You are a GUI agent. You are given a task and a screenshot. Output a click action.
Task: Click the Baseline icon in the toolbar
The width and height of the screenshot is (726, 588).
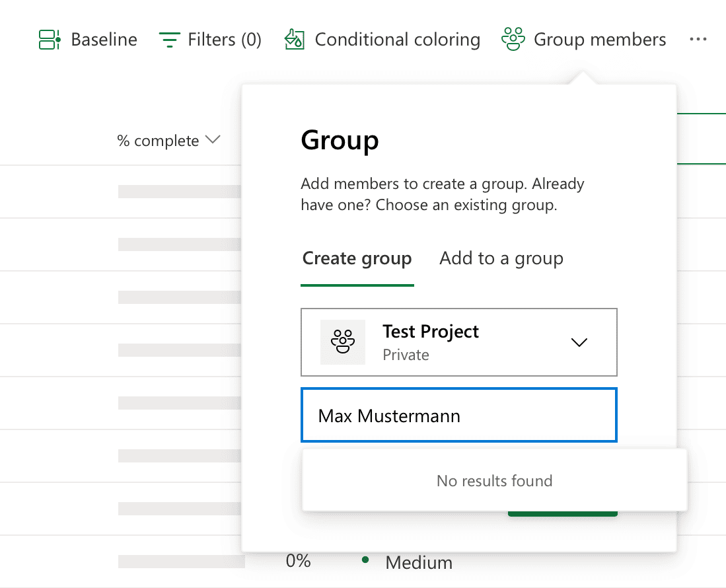[x=49, y=38]
